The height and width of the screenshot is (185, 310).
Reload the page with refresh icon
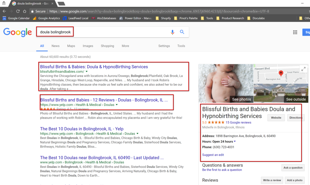[x=18, y=11]
